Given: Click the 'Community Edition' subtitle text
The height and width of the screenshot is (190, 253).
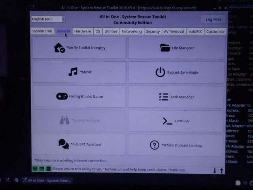Looking at the screenshot, I should [132, 23].
